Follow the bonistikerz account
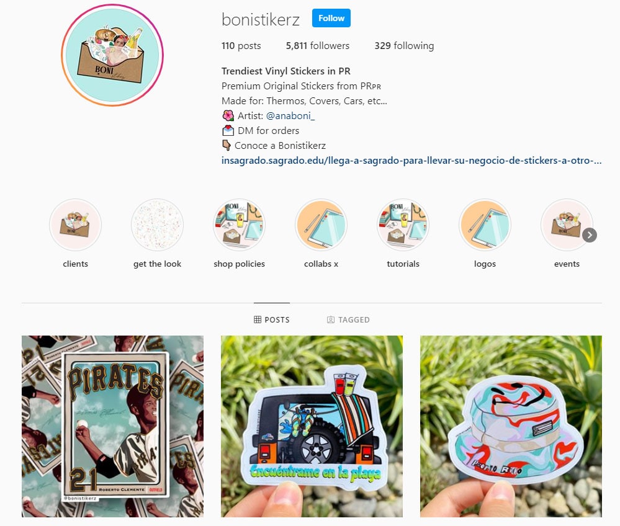Viewport: 620px width, 526px height. 331,18
